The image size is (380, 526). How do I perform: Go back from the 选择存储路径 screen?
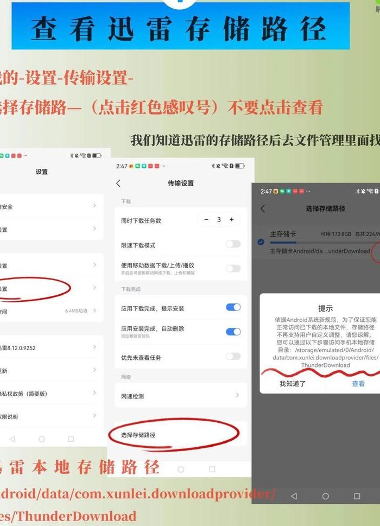pyautogui.click(x=263, y=208)
